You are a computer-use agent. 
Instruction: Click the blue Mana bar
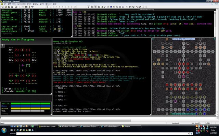coord(30,106)
